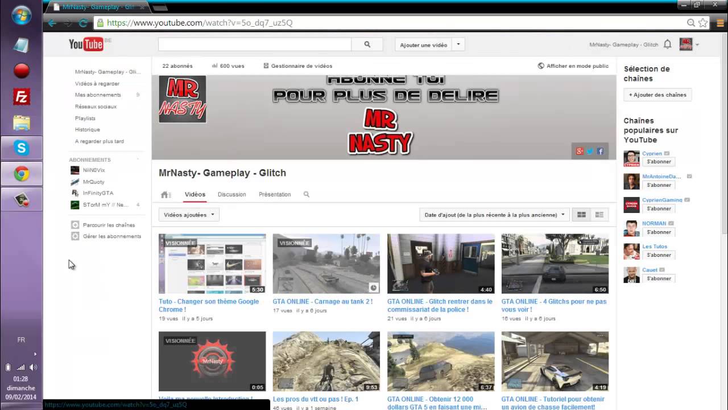Screen dimensions: 728x410
Task: Click the browser address bar
Action: coord(392,23)
